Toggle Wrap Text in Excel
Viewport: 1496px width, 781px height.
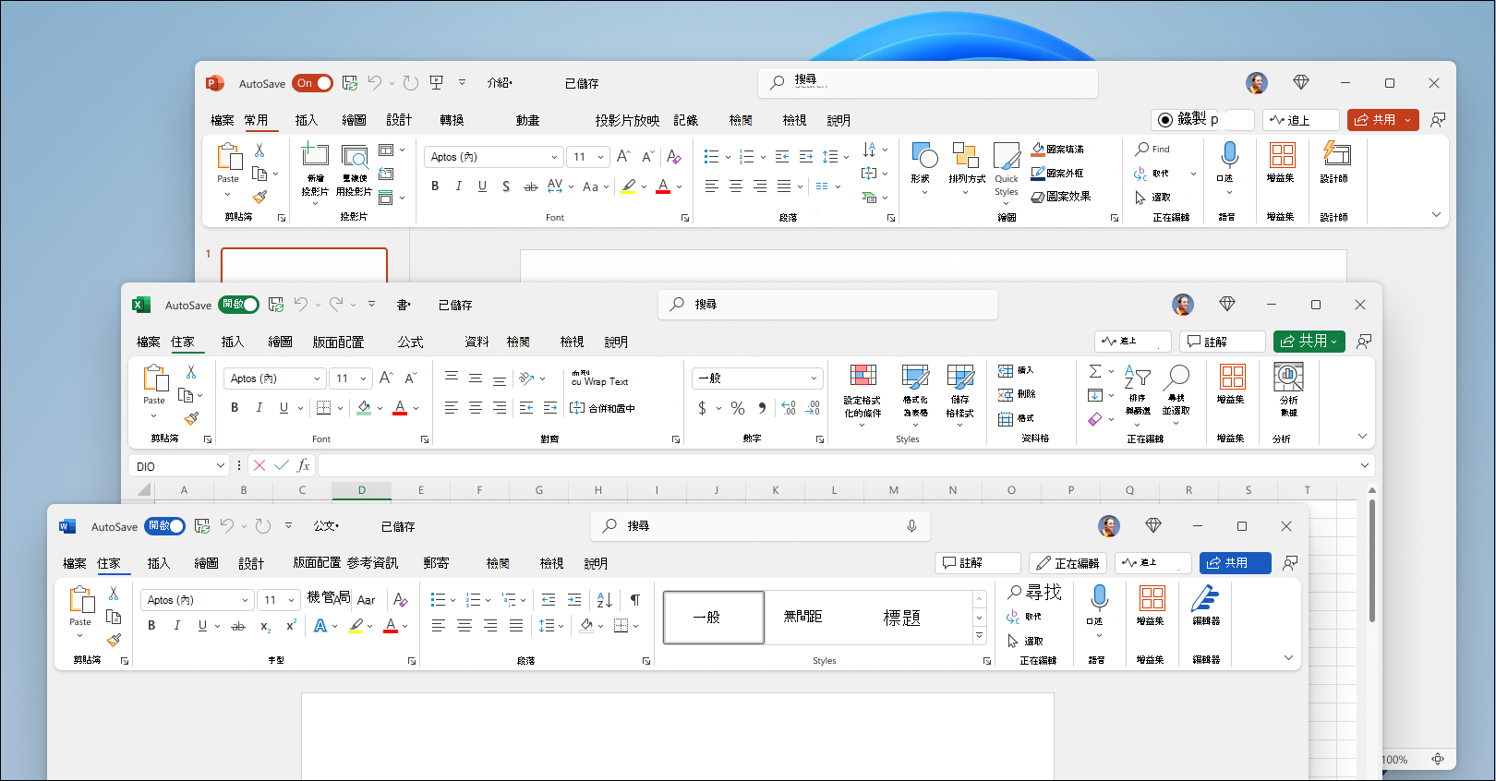(599, 378)
